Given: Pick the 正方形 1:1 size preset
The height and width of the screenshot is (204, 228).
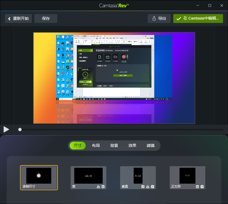Looking at the screenshot, I should (x=187, y=178).
